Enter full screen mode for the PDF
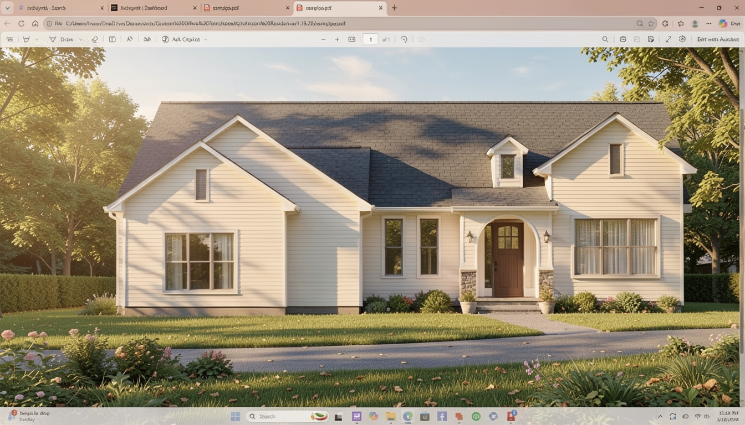This screenshot has width=745, height=425. pyautogui.click(x=668, y=39)
